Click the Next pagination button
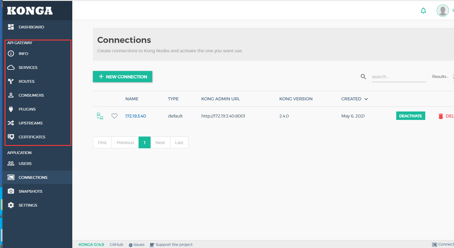The height and width of the screenshot is (248, 454). 160,143
